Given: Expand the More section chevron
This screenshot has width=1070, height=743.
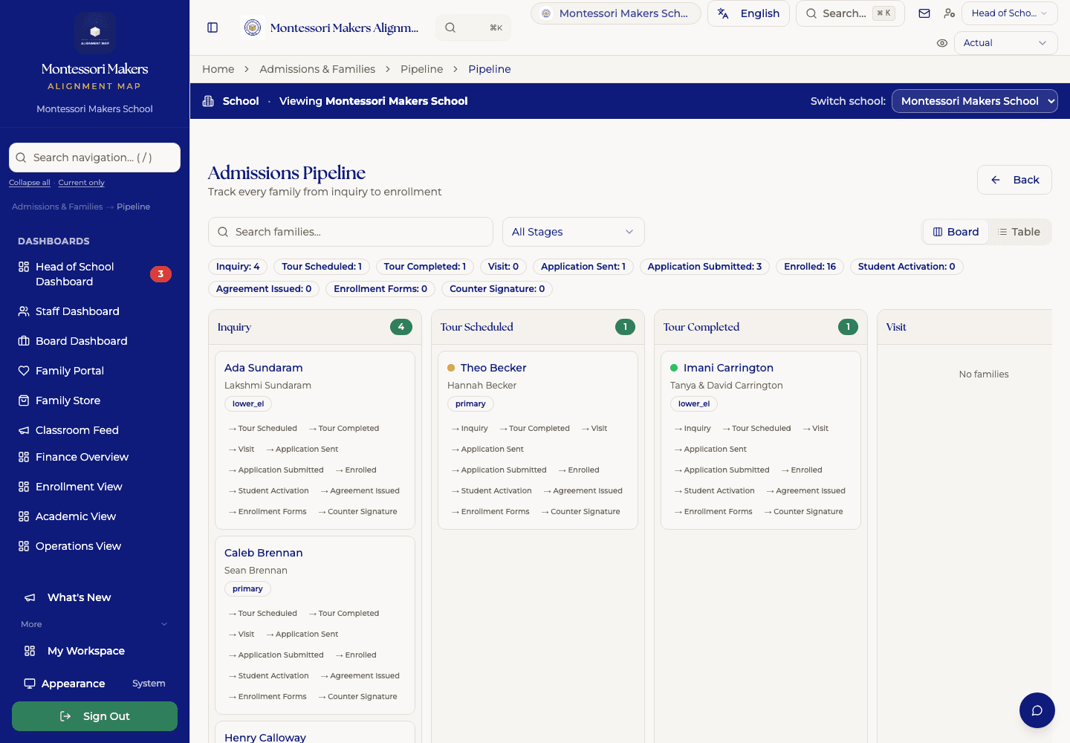Looking at the screenshot, I should [x=164, y=624].
